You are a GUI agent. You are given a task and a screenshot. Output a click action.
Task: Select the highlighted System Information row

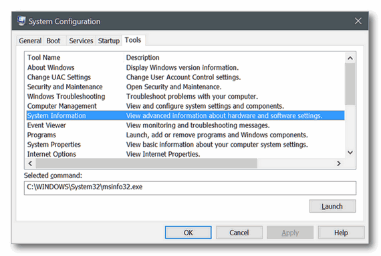click(x=185, y=115)
